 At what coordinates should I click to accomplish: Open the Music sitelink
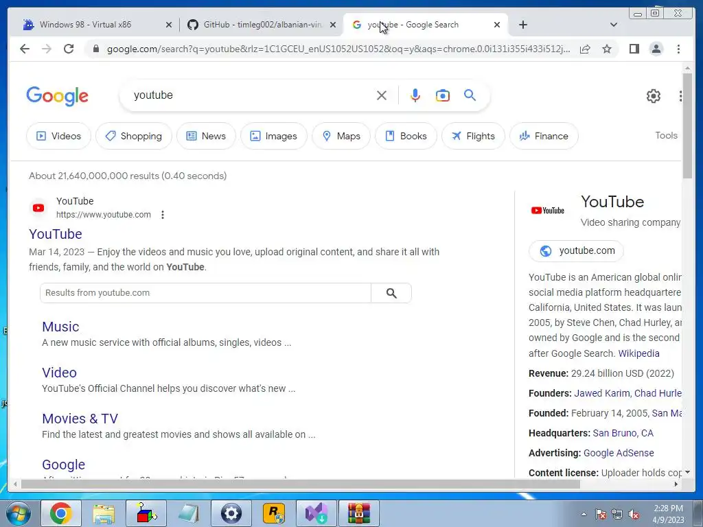click(x=60, y=327)
